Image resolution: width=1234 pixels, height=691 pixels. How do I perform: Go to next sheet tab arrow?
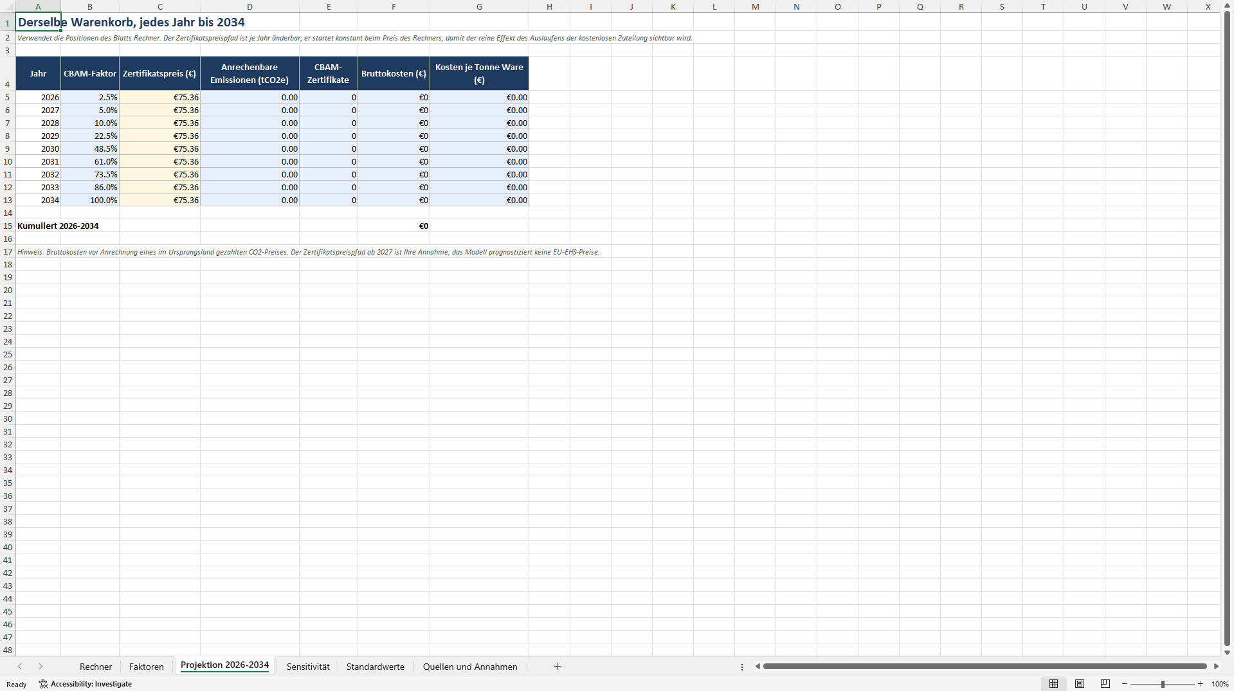41,667
